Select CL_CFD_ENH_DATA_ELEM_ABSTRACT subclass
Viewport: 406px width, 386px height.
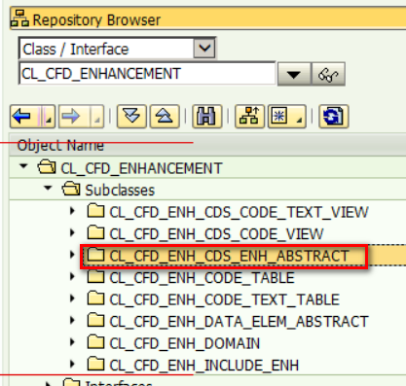coord(239,322)
